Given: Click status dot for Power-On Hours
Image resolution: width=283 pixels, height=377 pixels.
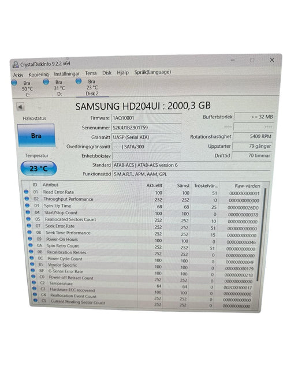Looking at the screenshot, I should (30, 238).
